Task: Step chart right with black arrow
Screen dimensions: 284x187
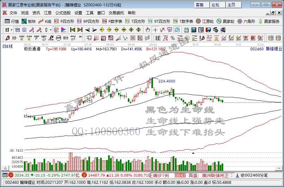Action: [94, 30]
